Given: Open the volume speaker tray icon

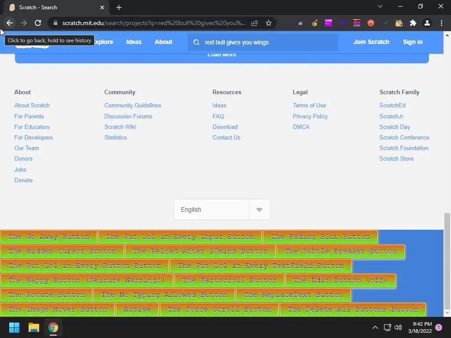Looking at the screenshot, I should coord(398,327).
